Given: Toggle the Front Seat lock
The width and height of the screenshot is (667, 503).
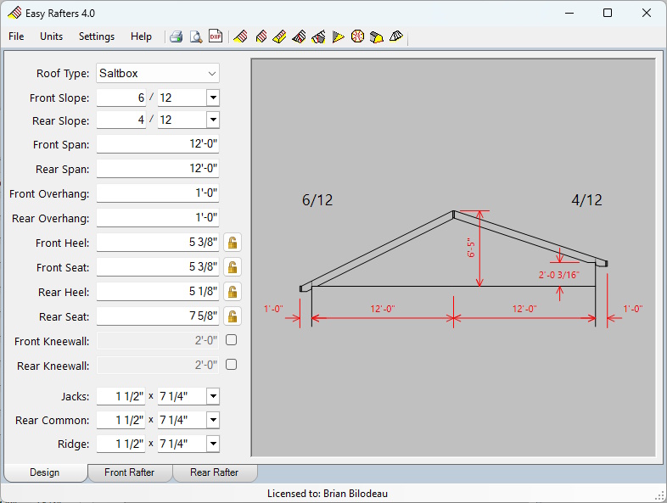Looking at the screenshot, I should pos(232,267).
